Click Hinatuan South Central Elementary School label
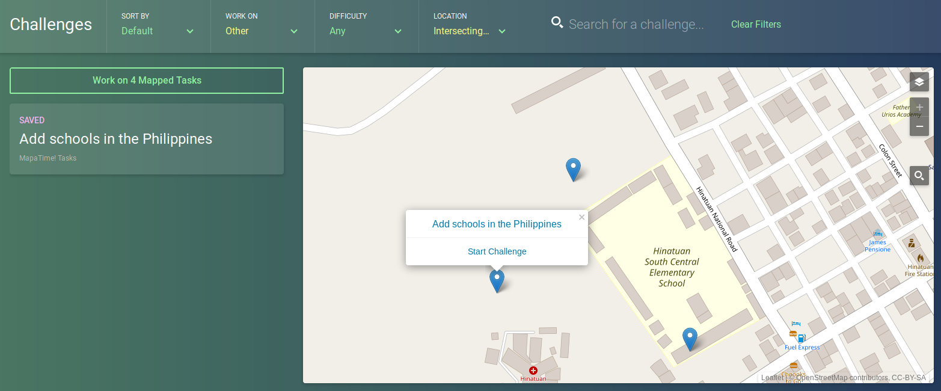The height and width of the screenshot is (391, 941). point(672,267)
